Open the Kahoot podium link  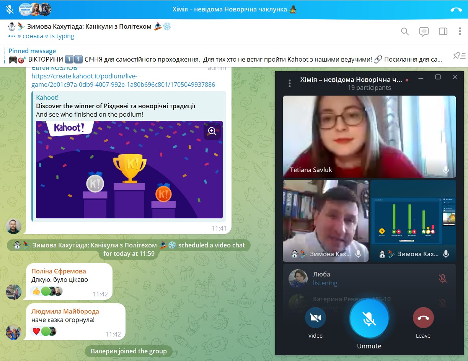coord(123,80)
